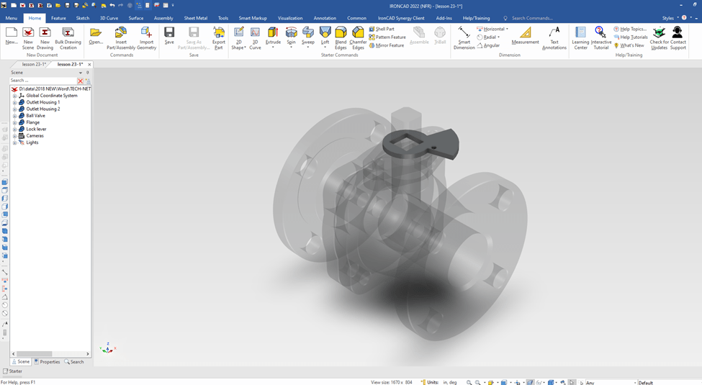This screenshot has width=702, height=385.
Task: Open the Measurement tool
Action: (x=525, y=33)
